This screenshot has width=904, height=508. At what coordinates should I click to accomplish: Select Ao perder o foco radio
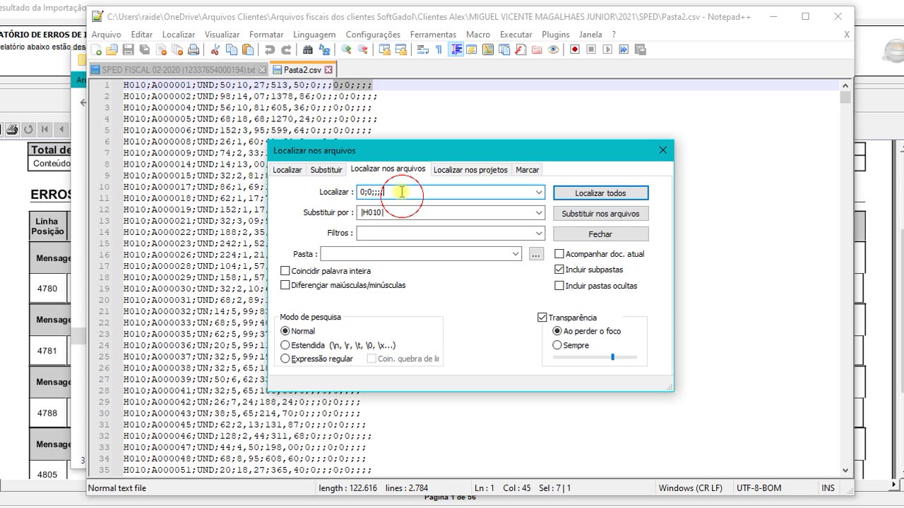(557, 331)
